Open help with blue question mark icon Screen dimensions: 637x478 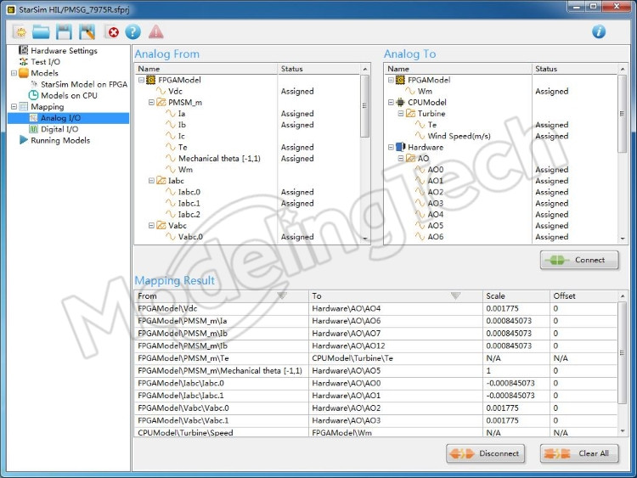click(132, 31)
